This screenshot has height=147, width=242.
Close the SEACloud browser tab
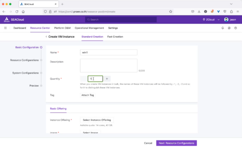(x=56, y=4)
